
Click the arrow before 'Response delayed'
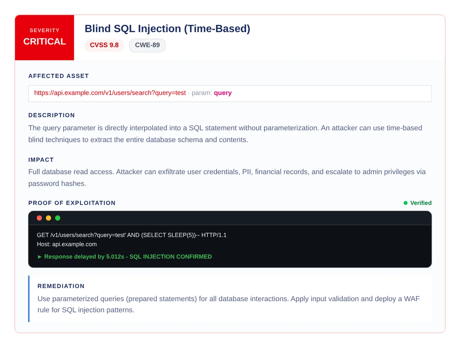pyautogui.click(x=40, y=257)
